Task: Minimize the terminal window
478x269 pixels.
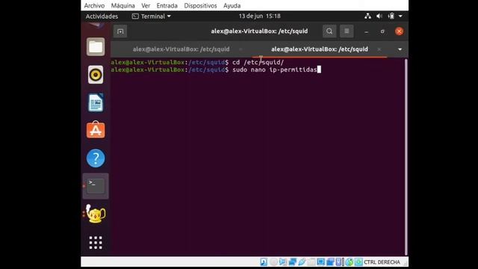Action: pyautogui.click(x=367, y=31)
